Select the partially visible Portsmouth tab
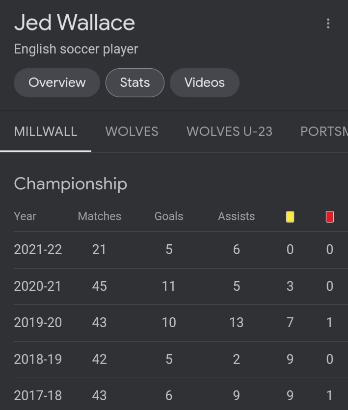The image size is (348, 410). pos(324,131)
